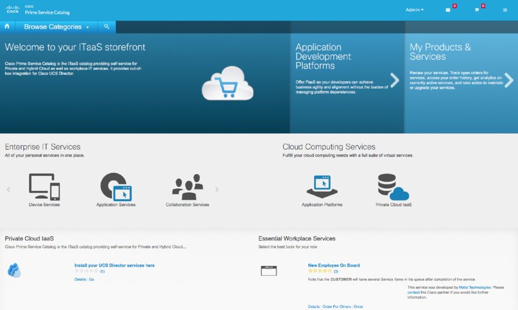Click the Collaboration Services label

(187, 205)
